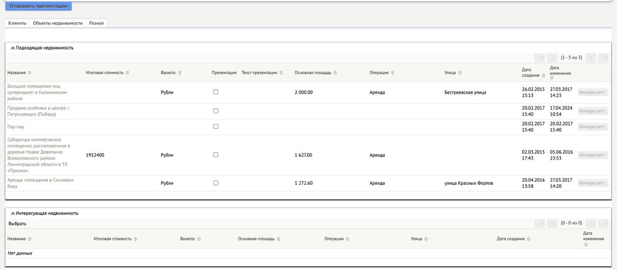Click the Отправить презентацию button
617x270 pixels.
click(x=39, y=6)
